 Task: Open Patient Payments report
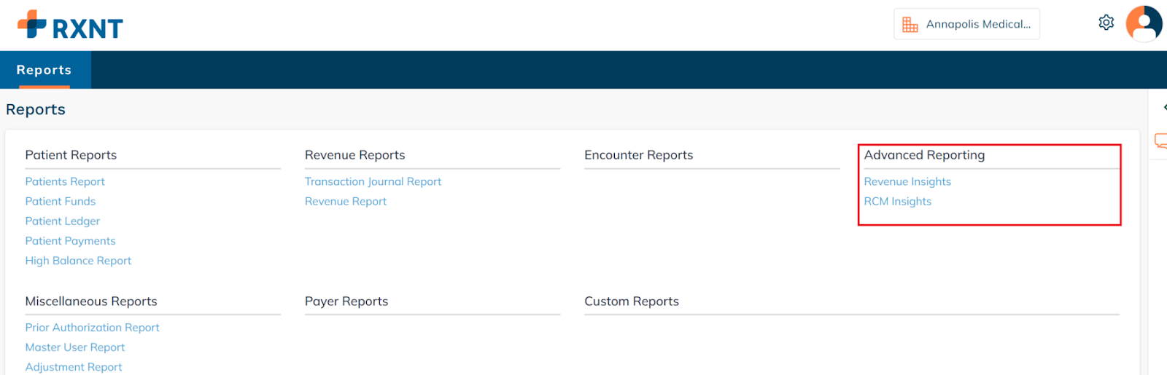[x=70, y=240]
